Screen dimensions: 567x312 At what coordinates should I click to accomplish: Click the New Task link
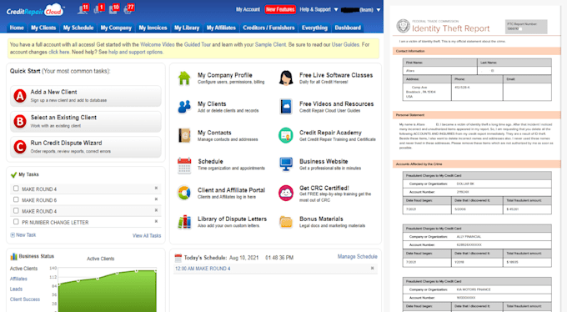click(23, 235)
